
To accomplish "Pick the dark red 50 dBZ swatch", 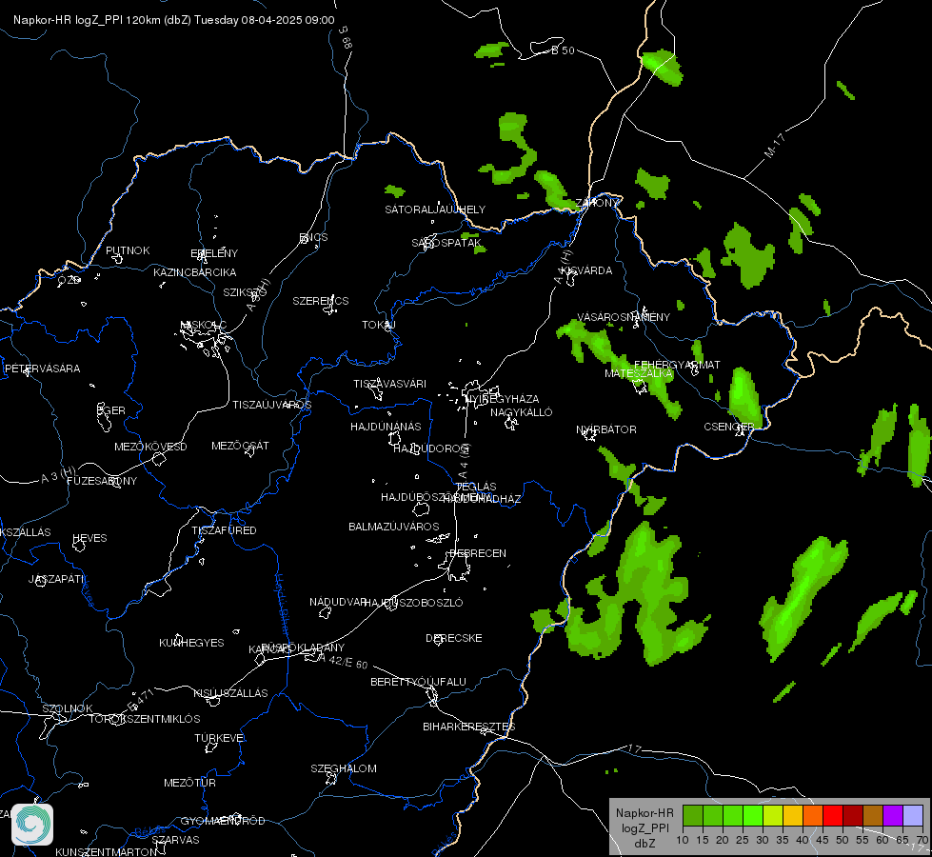I will pyautogui.click(x=852, y=816).
